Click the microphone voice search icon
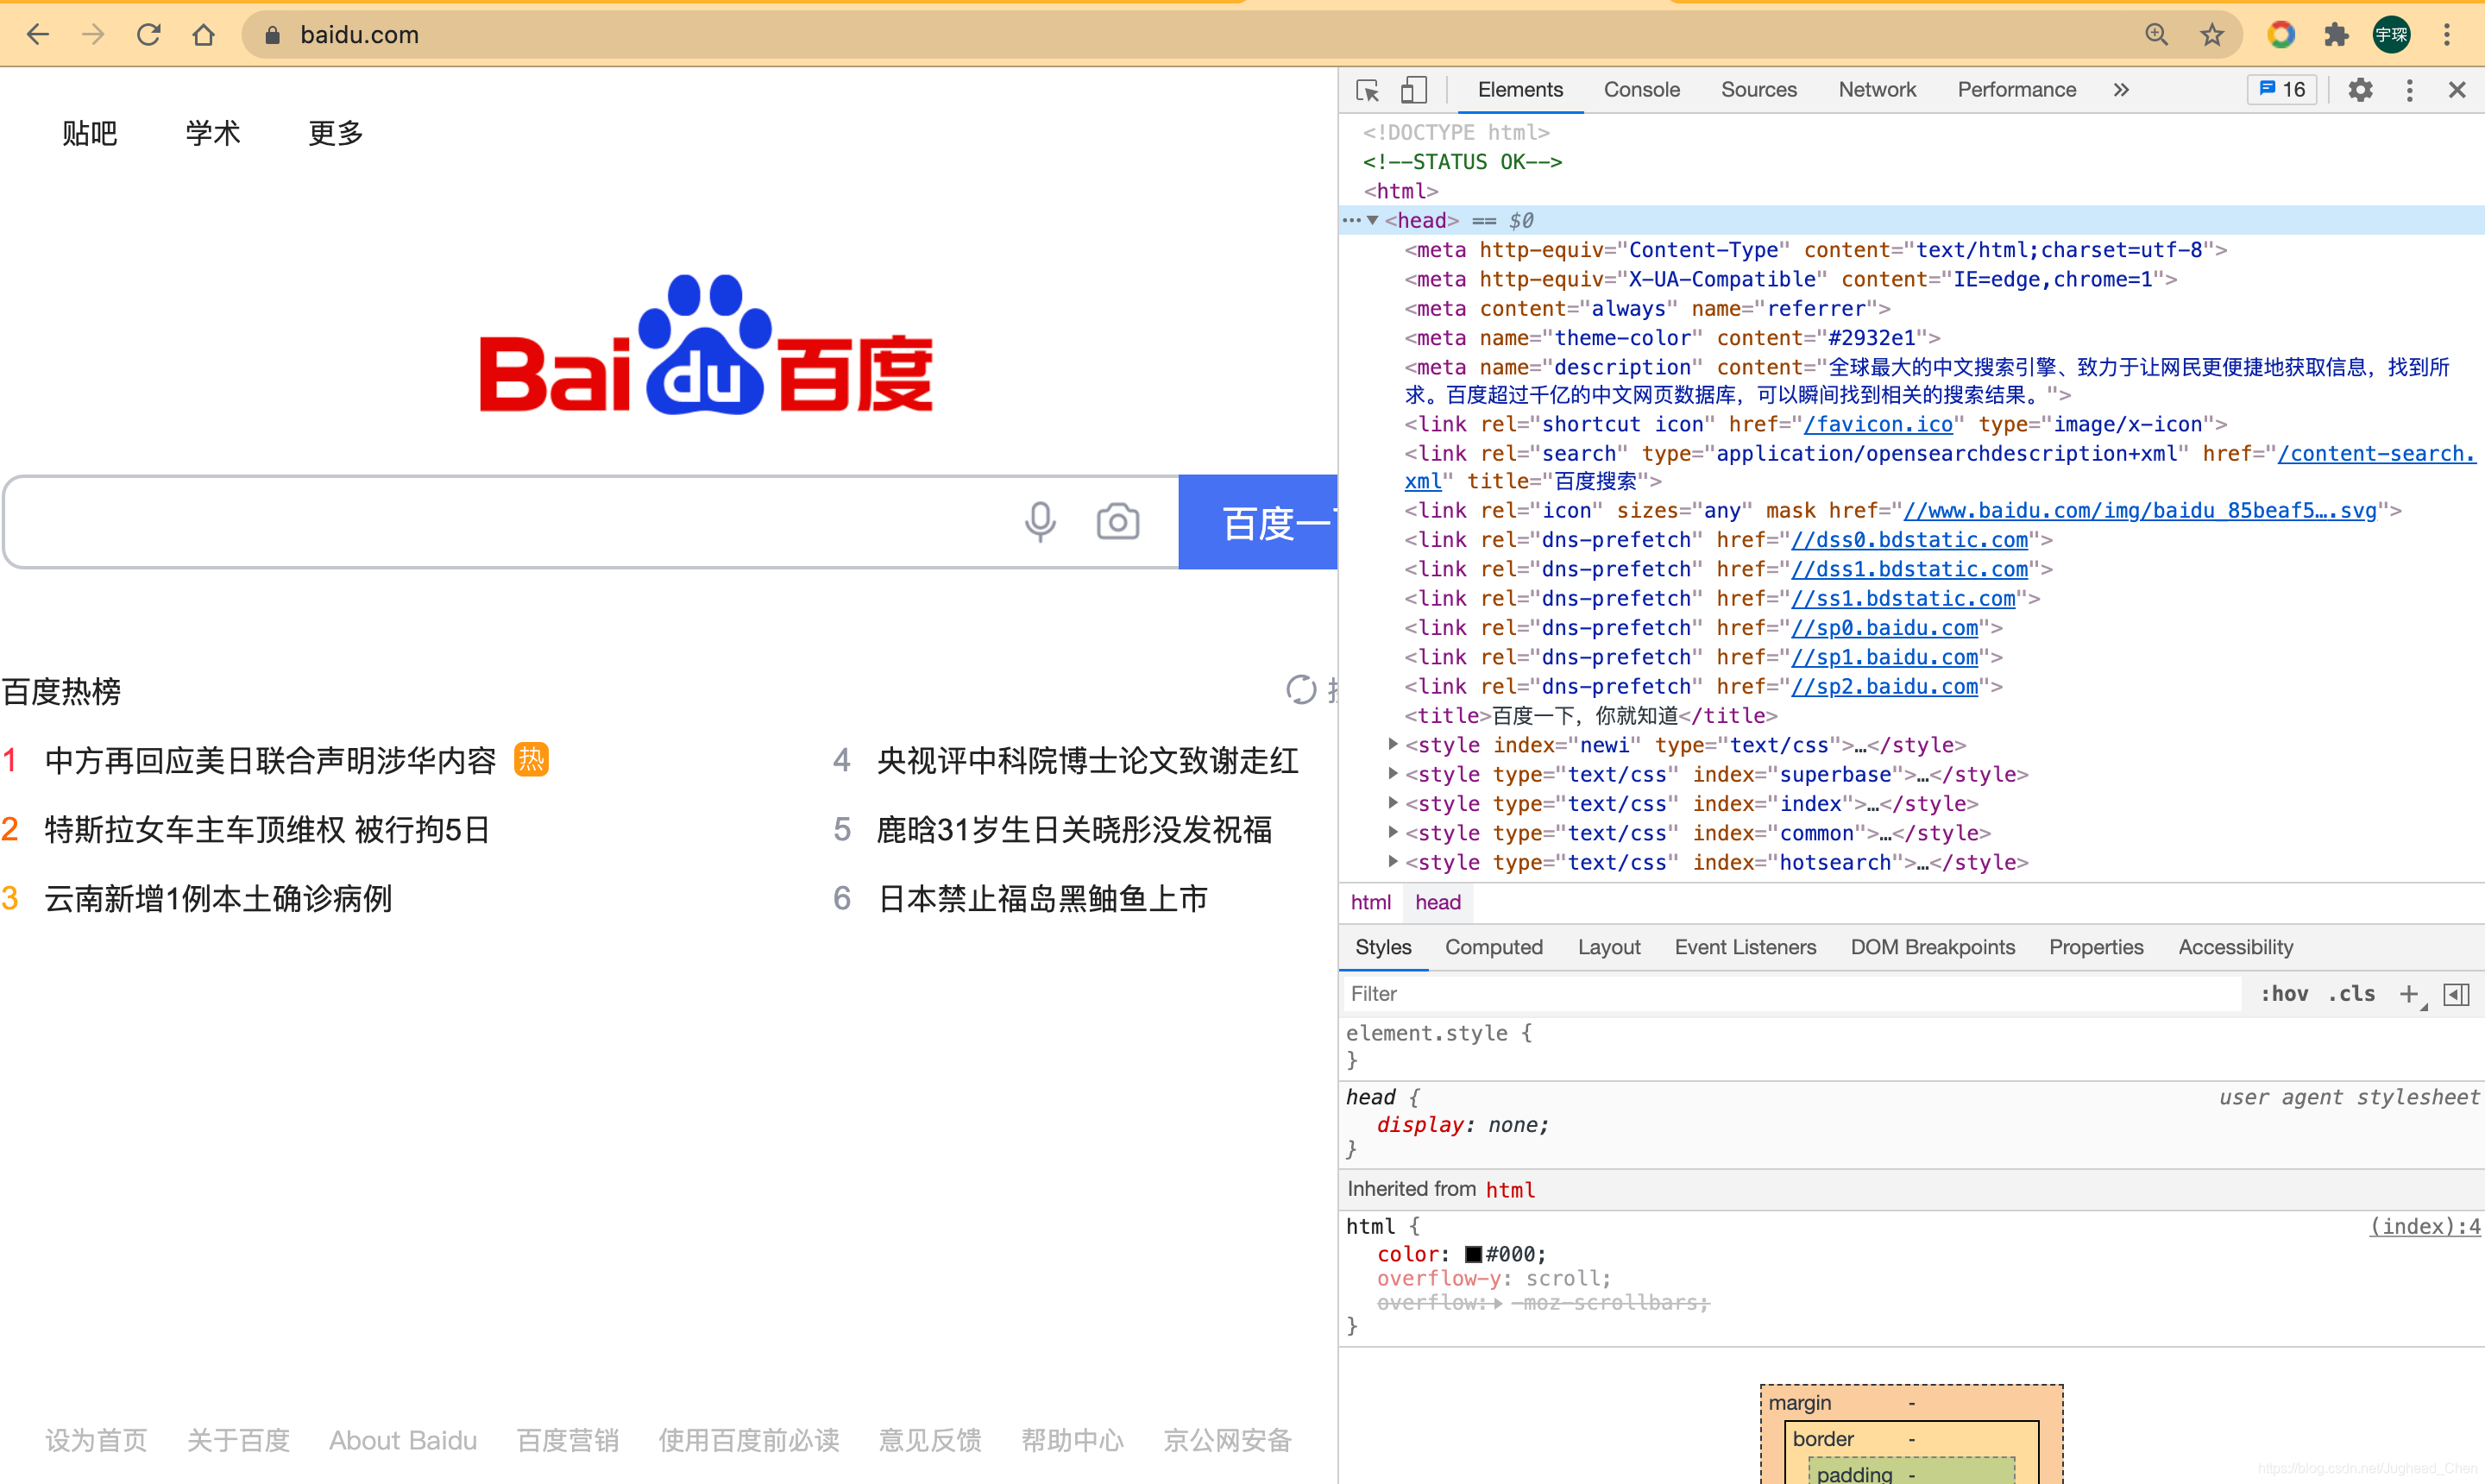This screenshot has height=1484, width=2485. [x=1040, y=521]
